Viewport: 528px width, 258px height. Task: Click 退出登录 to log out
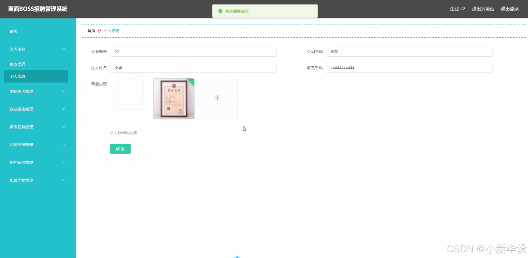510,9
